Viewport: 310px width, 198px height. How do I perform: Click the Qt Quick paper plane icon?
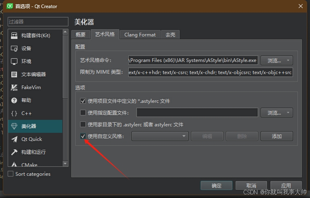tap(14, 139)
